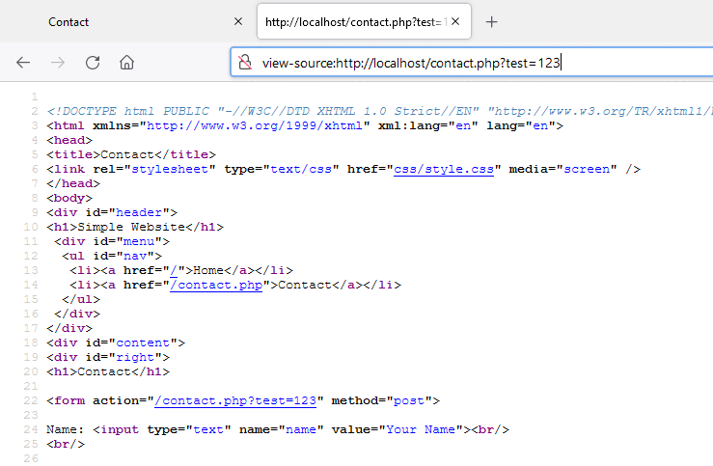The image size is (713, 466).
Task: Select the localhost/contact.php?test= tab
Action: 352,21
